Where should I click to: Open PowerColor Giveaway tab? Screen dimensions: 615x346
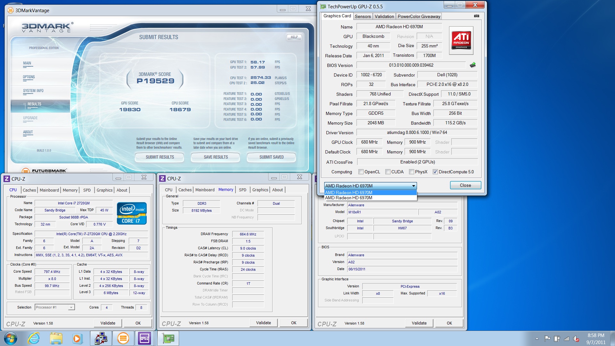coord(419,16)
